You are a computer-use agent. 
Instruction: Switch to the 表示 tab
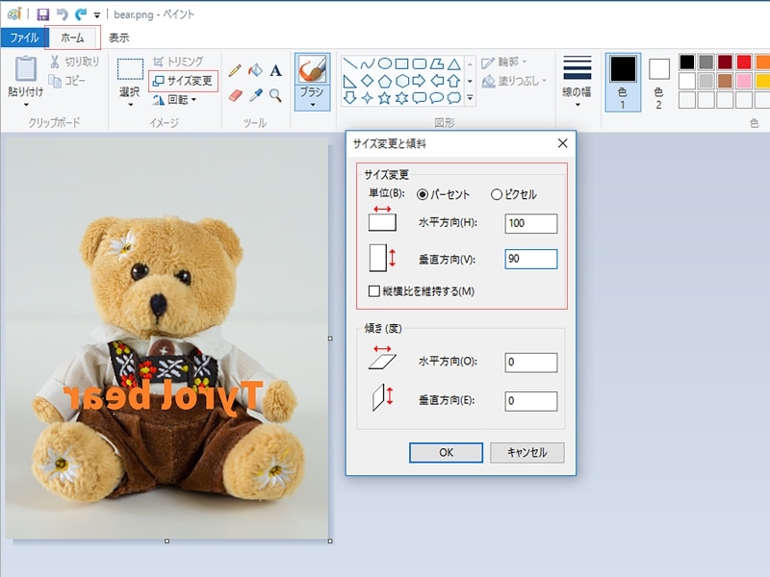pyautogui.click(x=118, y=38)
